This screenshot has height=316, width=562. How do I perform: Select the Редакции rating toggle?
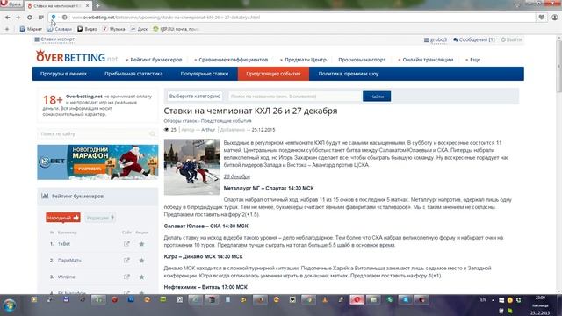click(100, 218)
